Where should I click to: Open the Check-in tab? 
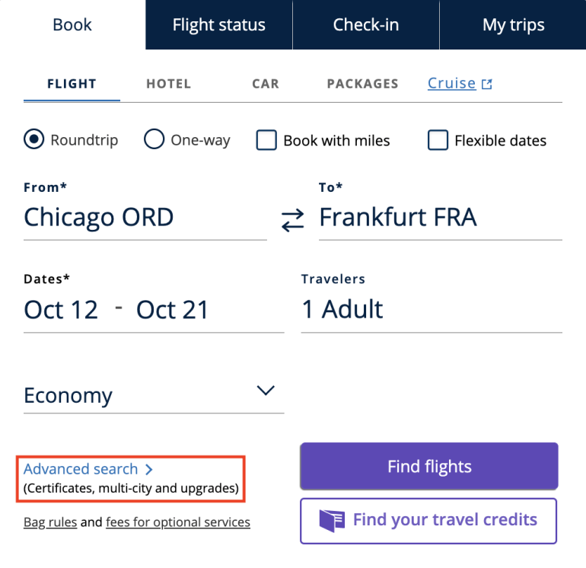366,24
